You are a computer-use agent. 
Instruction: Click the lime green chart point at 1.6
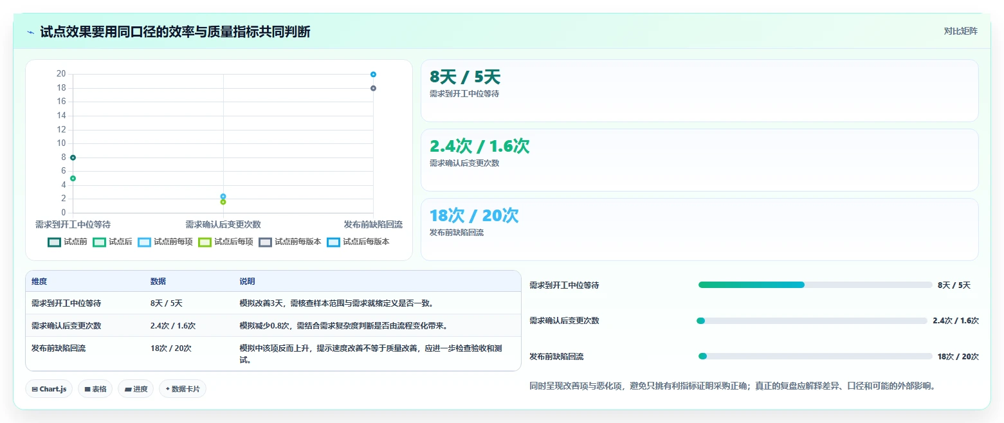coord(223,202)
